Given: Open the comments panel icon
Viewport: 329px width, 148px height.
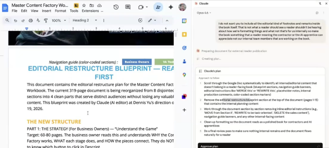Looking at the screenshot, I should coord(128,7).
